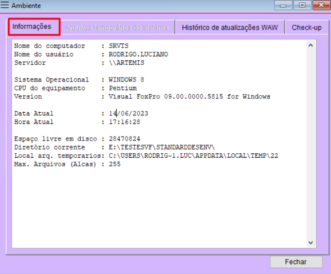331x274 pixels.
Task: Maximize the Ambiente window
Action: click(x=302, y=5)
